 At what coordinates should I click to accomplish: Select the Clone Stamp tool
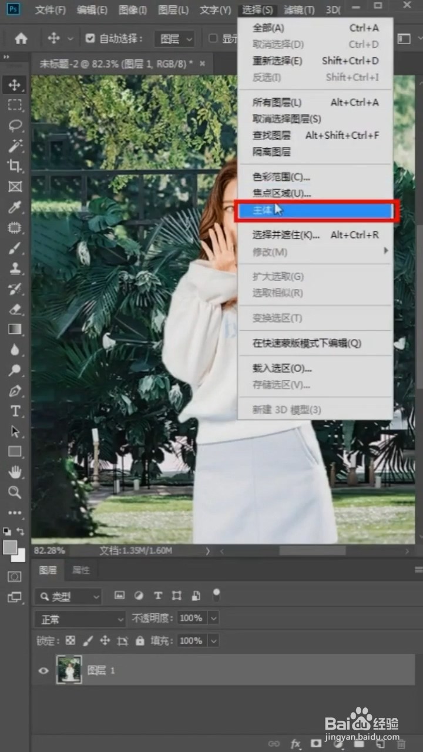point(15,268)
